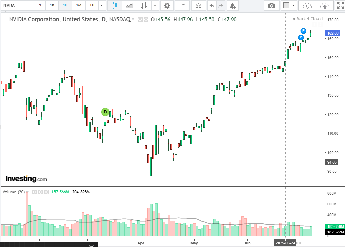
Task: Collapse the legend box beside NVIDIA Corporation
Action: [5, 19]
